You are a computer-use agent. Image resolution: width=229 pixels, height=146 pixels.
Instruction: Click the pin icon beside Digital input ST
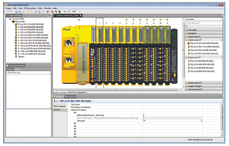pos(221,58)
